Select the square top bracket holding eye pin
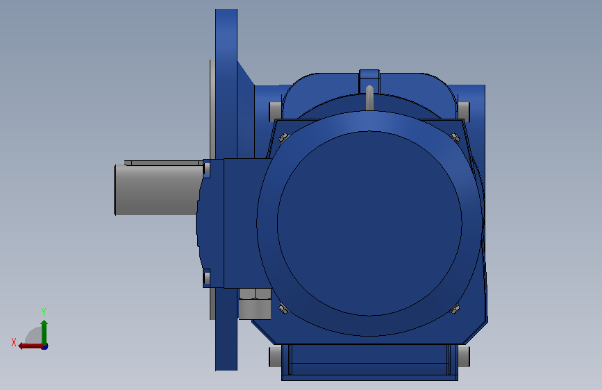 pos(369,81)
